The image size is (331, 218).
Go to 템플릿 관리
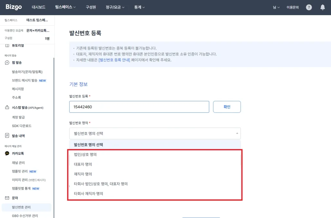pos(20,171)
